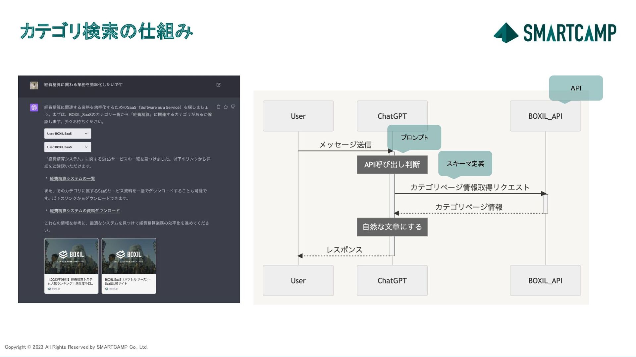Select the bottom User box in diagram

point(298,281)
